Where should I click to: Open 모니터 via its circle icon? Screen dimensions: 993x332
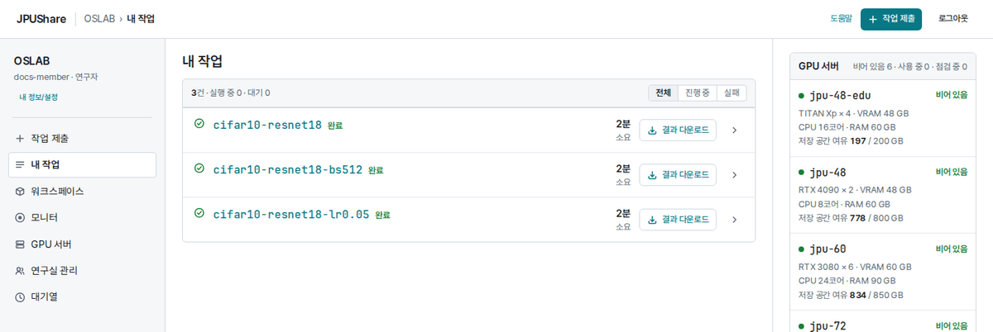pos(20,218)
